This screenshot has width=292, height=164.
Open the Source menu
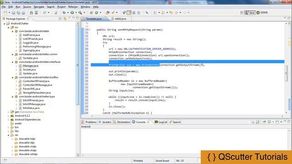pos(27,7)
